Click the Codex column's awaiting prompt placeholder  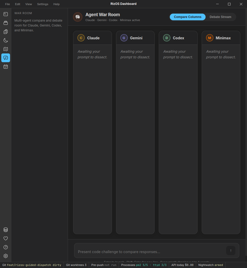pos(178,54)
